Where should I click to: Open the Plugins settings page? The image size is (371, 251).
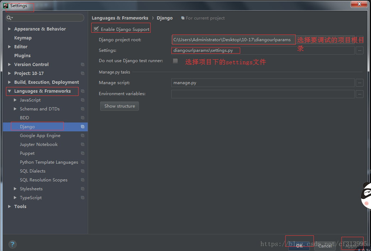click(22, 55)
